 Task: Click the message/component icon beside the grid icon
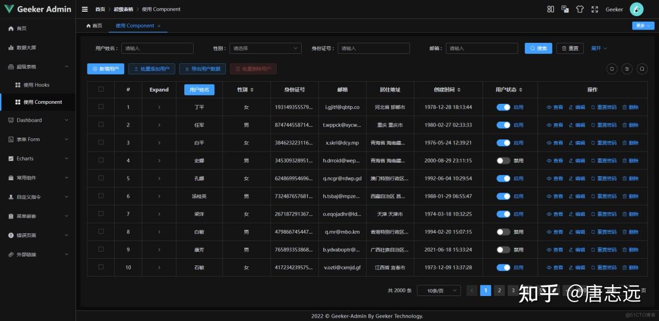[565, 9]
